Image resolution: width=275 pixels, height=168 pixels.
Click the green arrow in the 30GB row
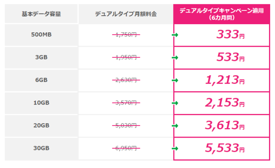point(175,149)
